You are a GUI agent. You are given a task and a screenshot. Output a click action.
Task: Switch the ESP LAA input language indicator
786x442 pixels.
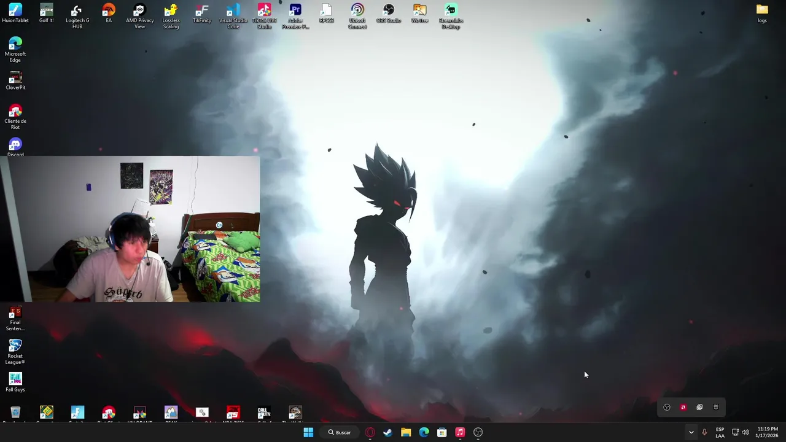point(720,432)
